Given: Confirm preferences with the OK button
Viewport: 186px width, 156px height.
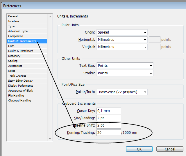Looking at the screenshot, I should (x=139, y=149).
